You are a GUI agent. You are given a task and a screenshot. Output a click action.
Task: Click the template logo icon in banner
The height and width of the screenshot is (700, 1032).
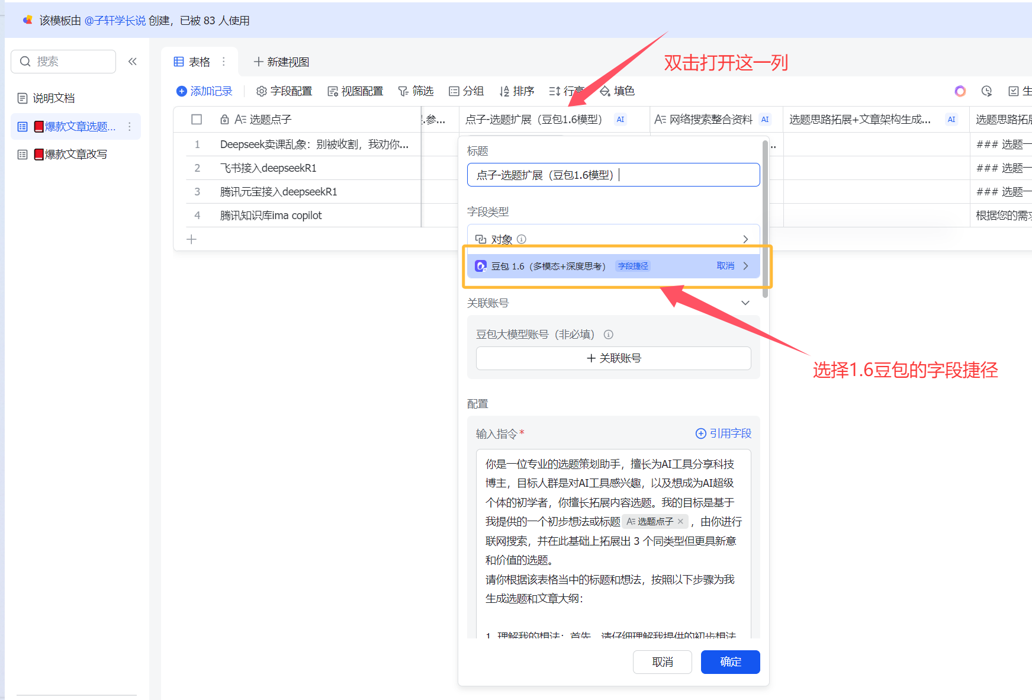point(27,20)
